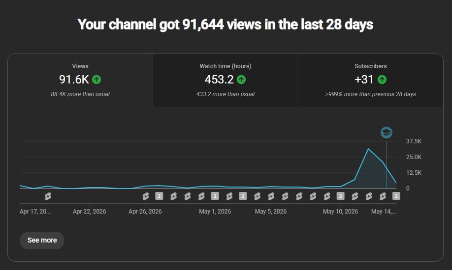Open the Shorts marker above May 5, 2026 label
Screen dimensions: 452x270
coord(271,196)
